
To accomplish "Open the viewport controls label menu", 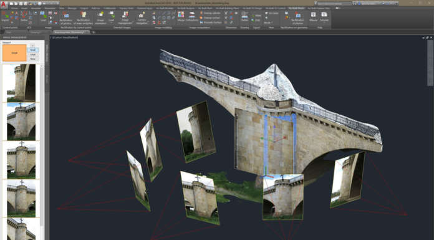I will [65, 37].
